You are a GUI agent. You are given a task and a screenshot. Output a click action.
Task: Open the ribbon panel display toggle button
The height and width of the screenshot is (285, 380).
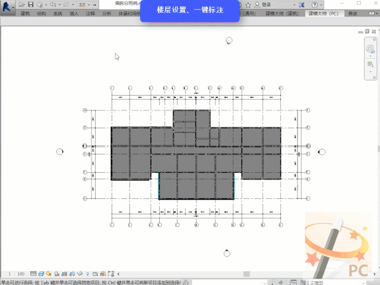(x=372, y=13)
